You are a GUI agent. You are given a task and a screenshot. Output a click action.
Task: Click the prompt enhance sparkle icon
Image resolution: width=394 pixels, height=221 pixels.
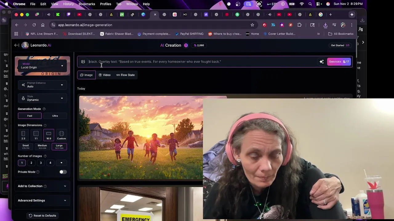click(x=321, y=62)
